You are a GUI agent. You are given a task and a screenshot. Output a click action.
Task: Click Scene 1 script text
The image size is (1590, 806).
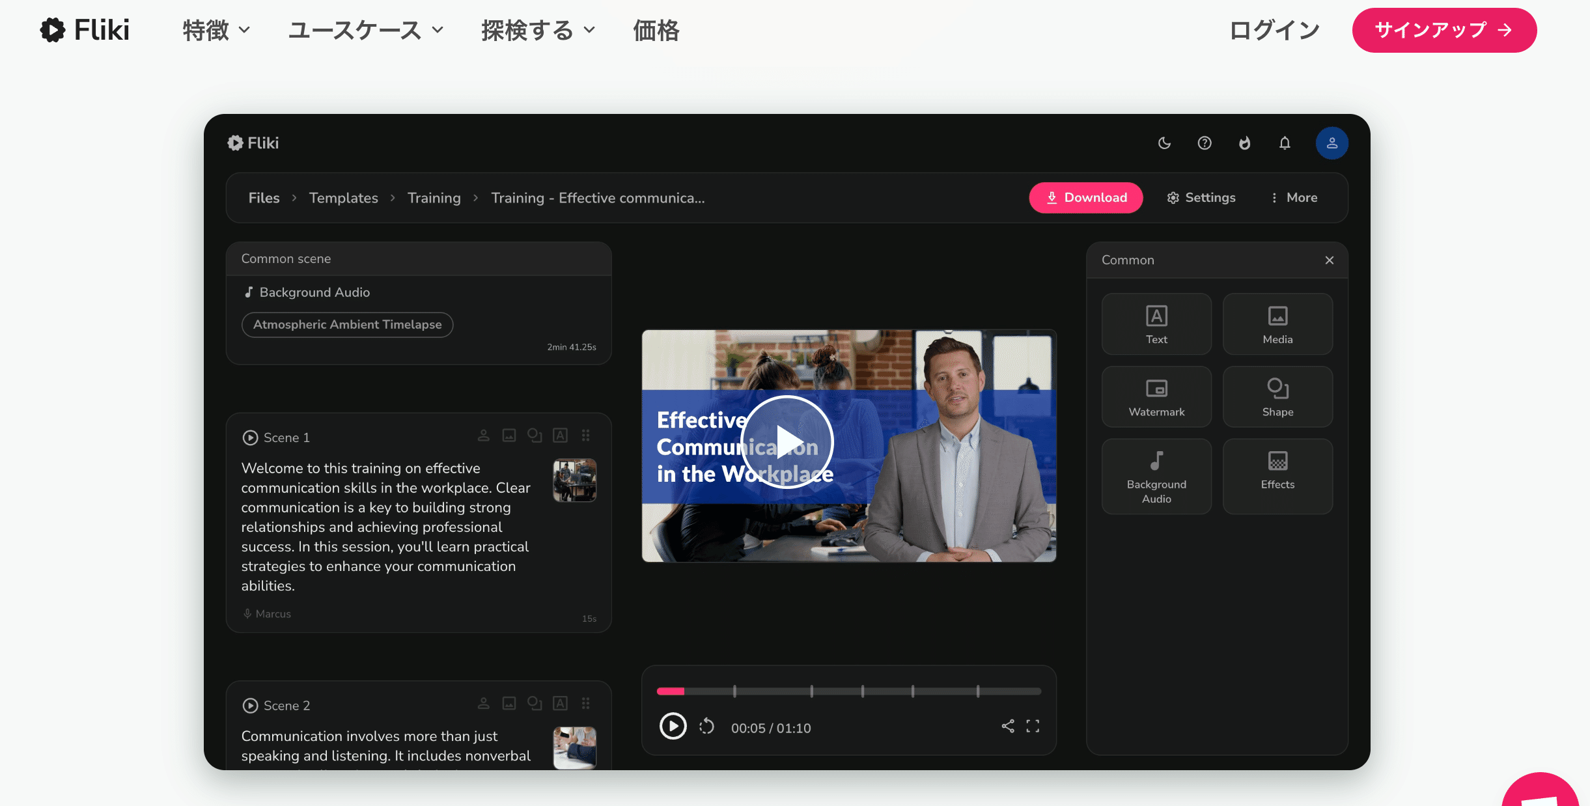click(386, 527)
